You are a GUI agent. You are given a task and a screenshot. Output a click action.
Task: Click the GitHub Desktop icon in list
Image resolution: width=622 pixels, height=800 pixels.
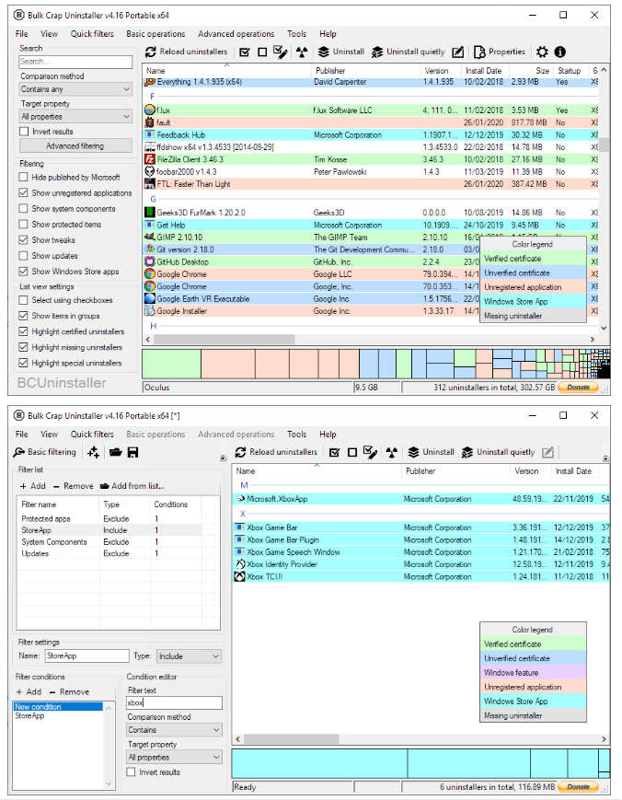149,261
